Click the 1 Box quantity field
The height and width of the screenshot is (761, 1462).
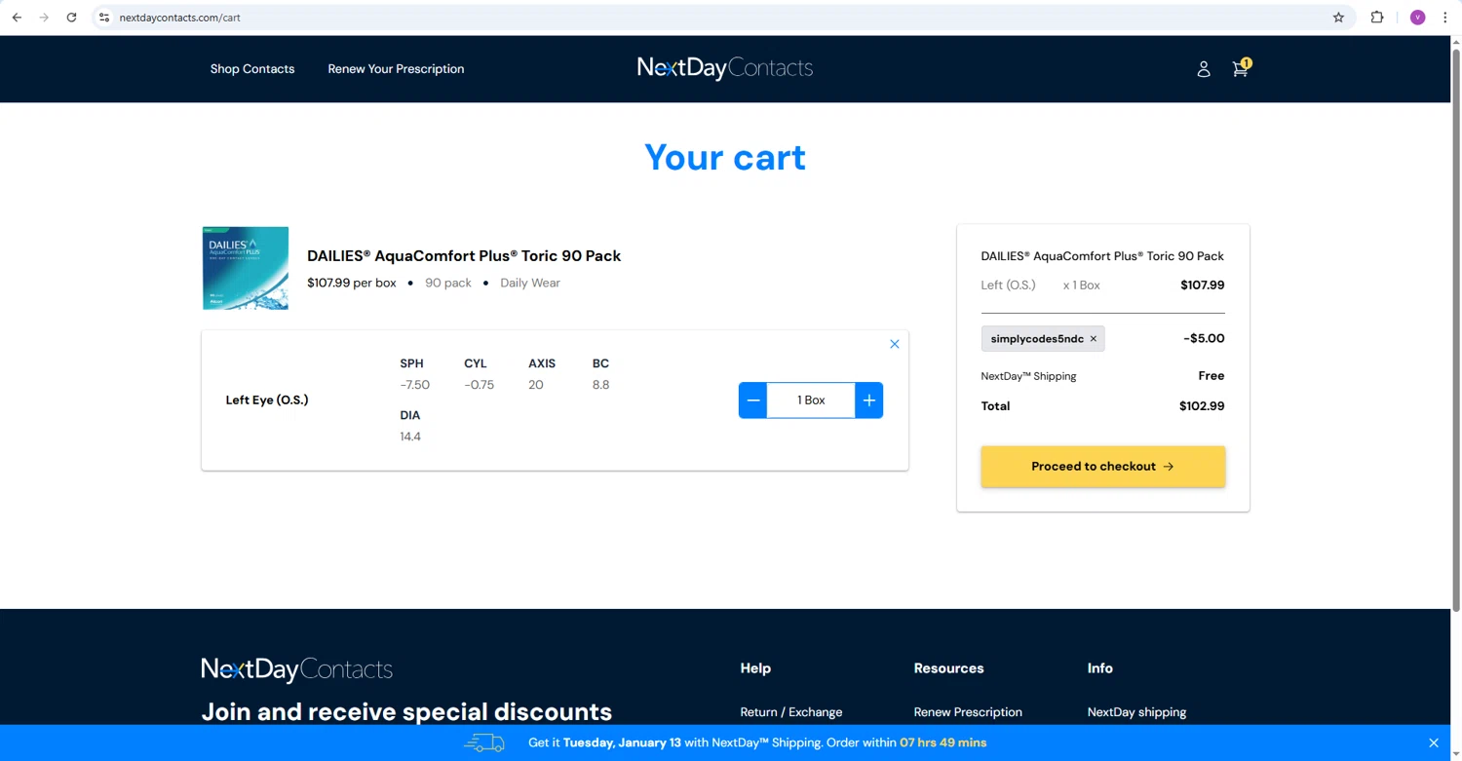point(811,400)
